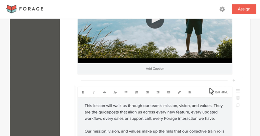Delete this block with the trash icon
260x136 pixels.
click(238, 98)
